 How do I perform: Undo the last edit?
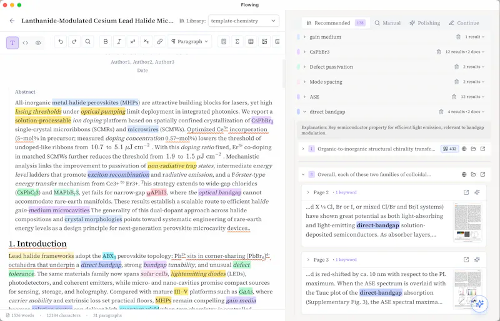point(61,41)
